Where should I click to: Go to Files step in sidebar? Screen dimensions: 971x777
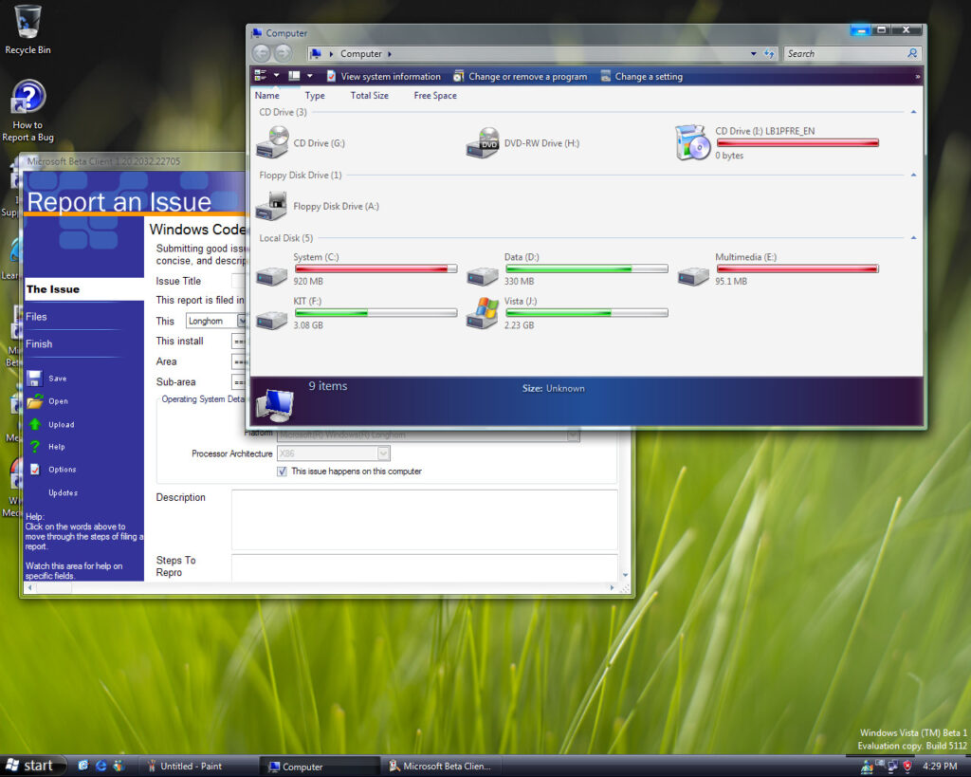[36, 317]
